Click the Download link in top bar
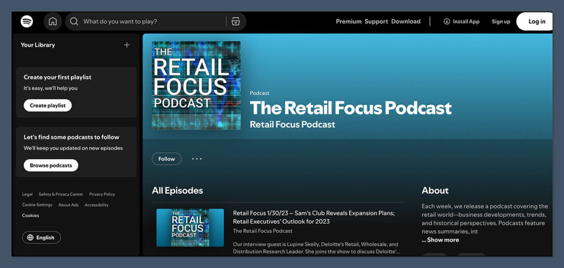The width and height of the screenshot is (564, 268). point(405,21)
